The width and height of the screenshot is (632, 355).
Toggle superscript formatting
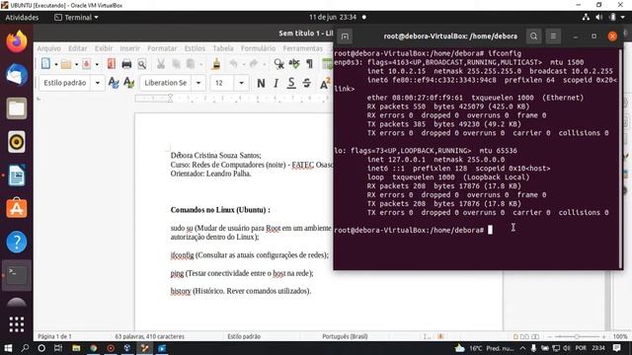[325, 83]
